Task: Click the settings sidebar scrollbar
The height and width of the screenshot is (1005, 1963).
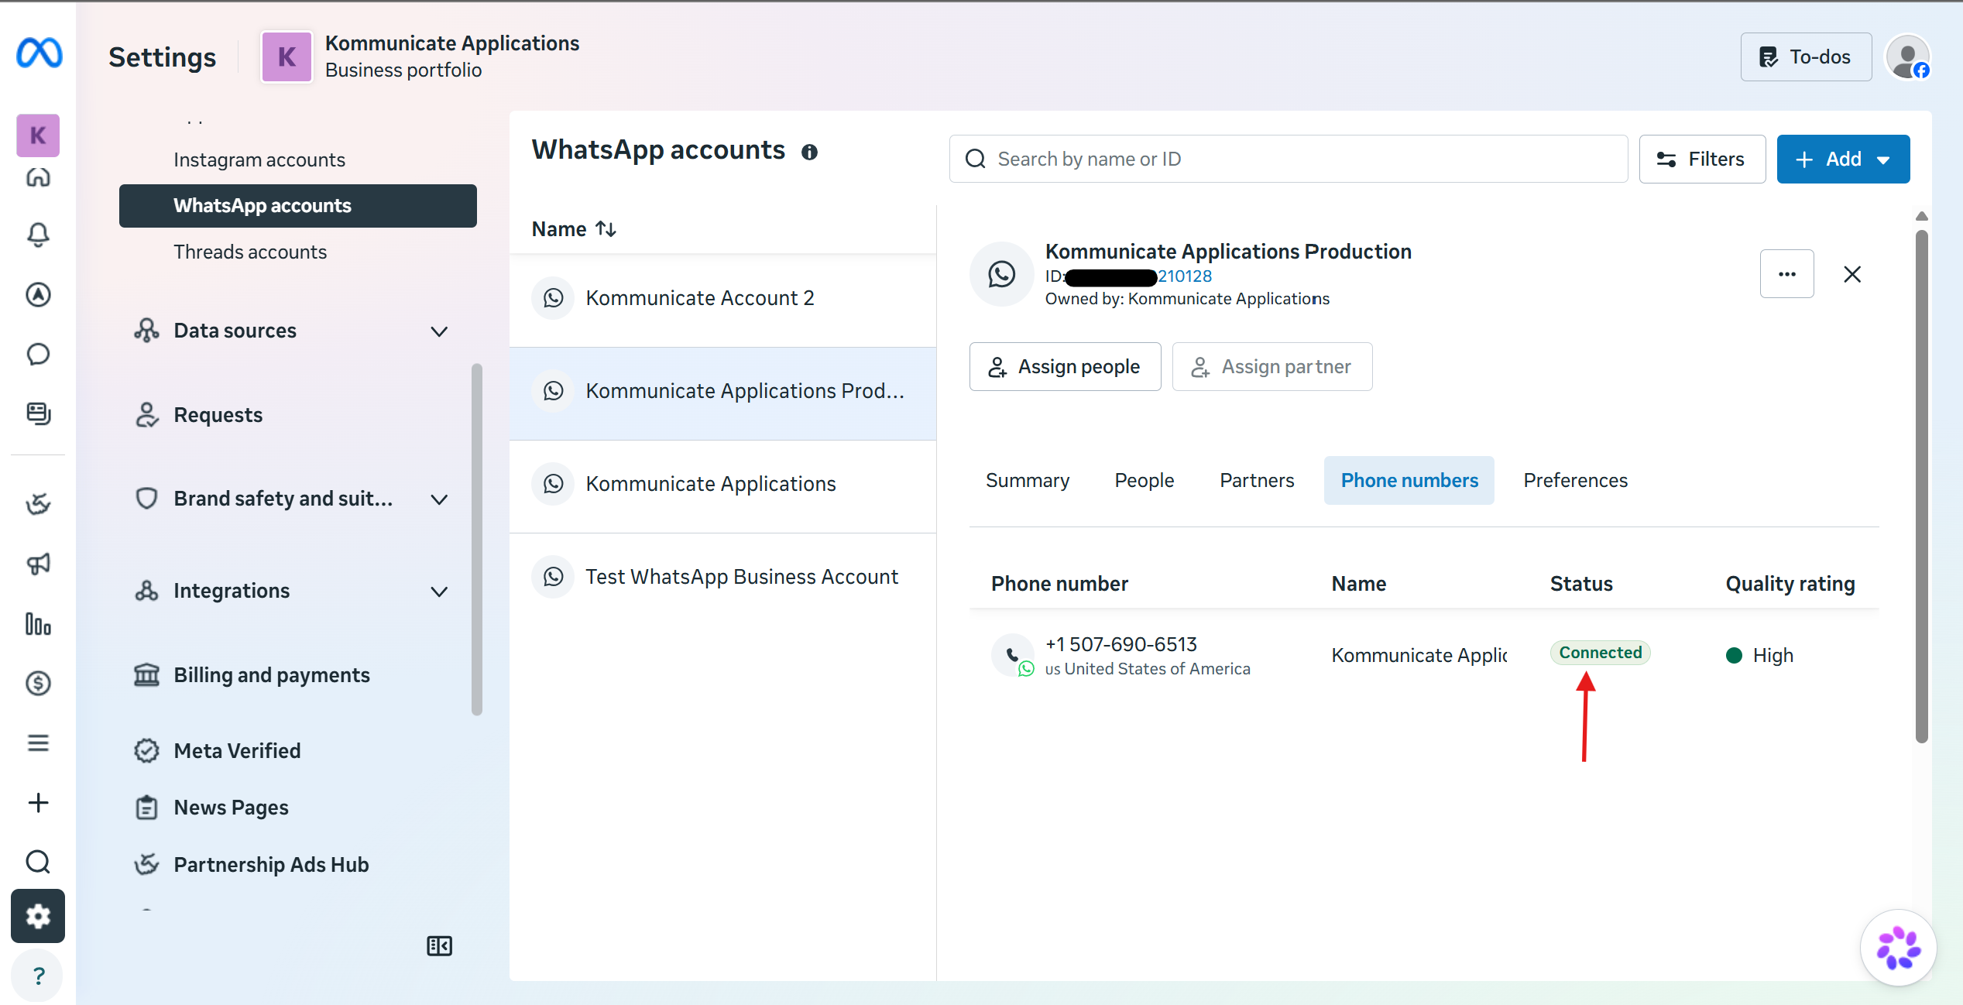Action: tap(476, 540)
